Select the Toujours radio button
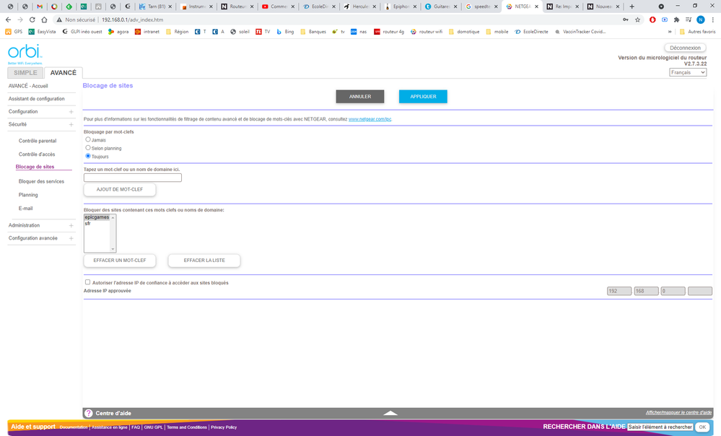Image resolution: width=721 pixels, height=436 pixels. (88, 156)
